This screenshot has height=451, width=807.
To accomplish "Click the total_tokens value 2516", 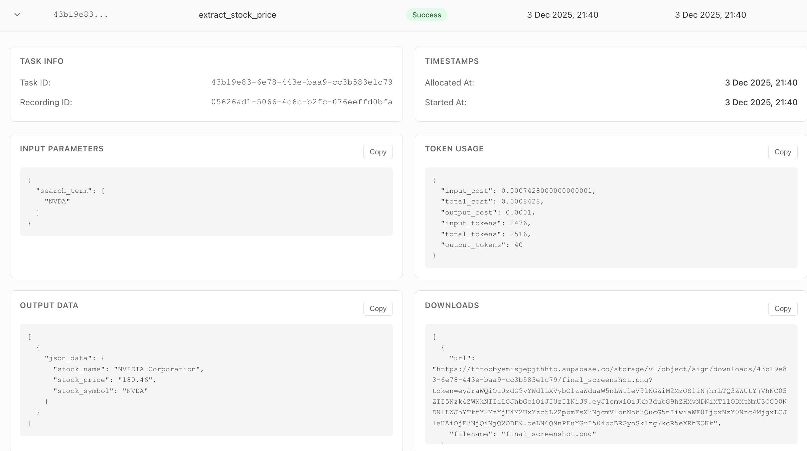I will (518, 234).
